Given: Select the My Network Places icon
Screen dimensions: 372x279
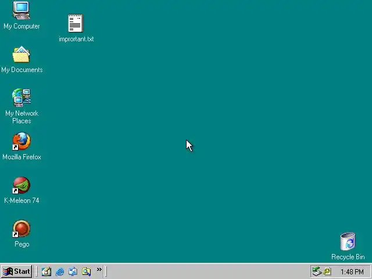Looking at the screenshot, I should click(x=22, y=98).
